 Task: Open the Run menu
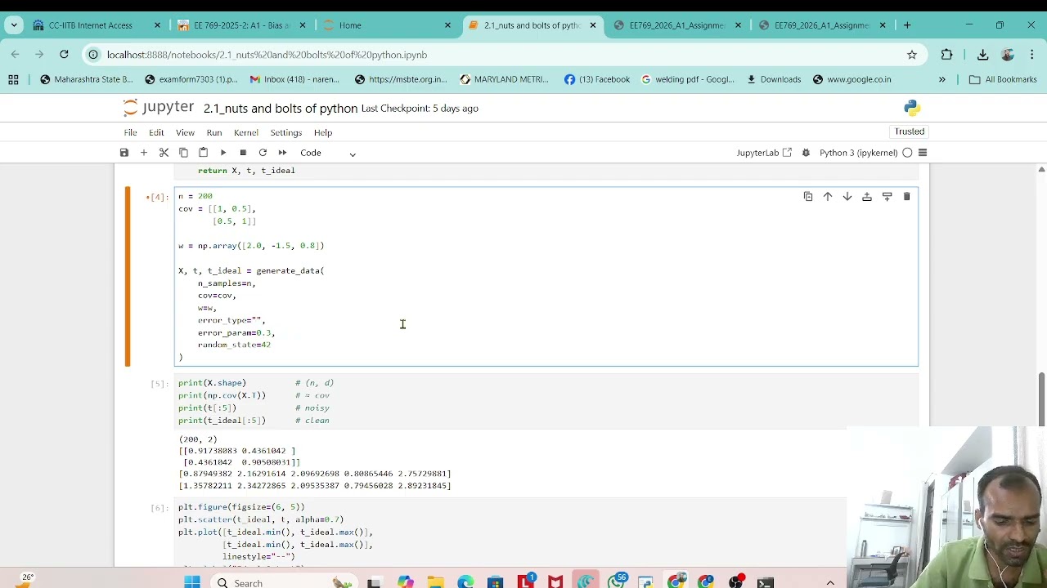214,132
